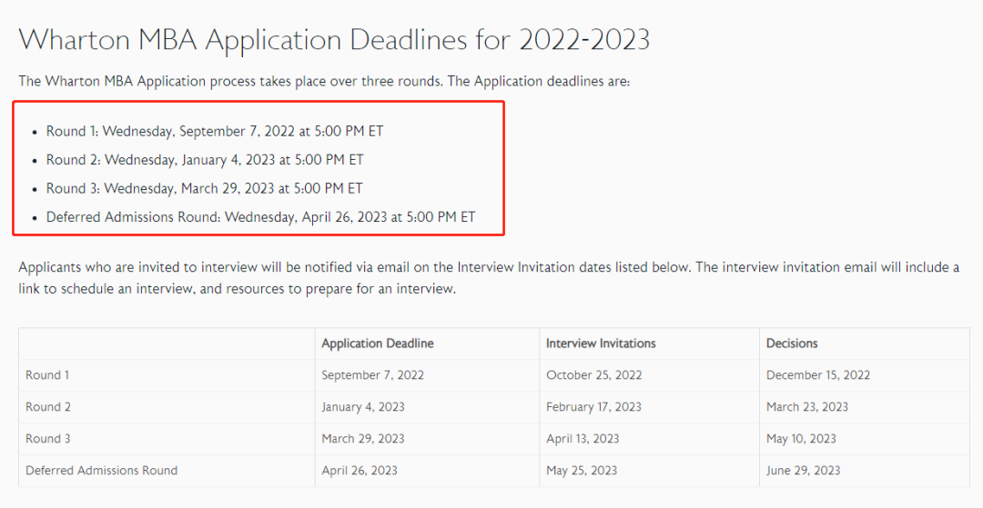This screenshot has height=508, width=983.
Task: Click Deferred Admissions Round table row label
Action: tap(102, 471)
